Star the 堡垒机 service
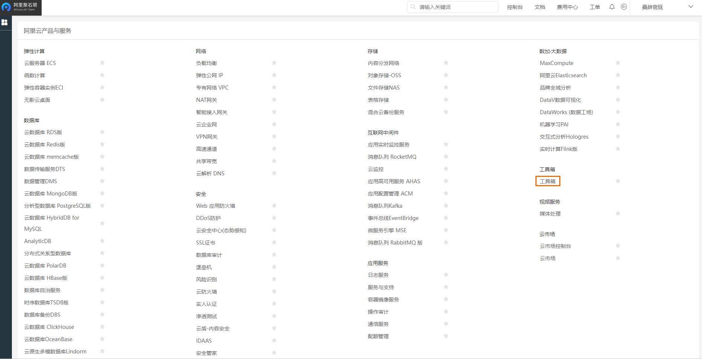 tap(274, 267)
